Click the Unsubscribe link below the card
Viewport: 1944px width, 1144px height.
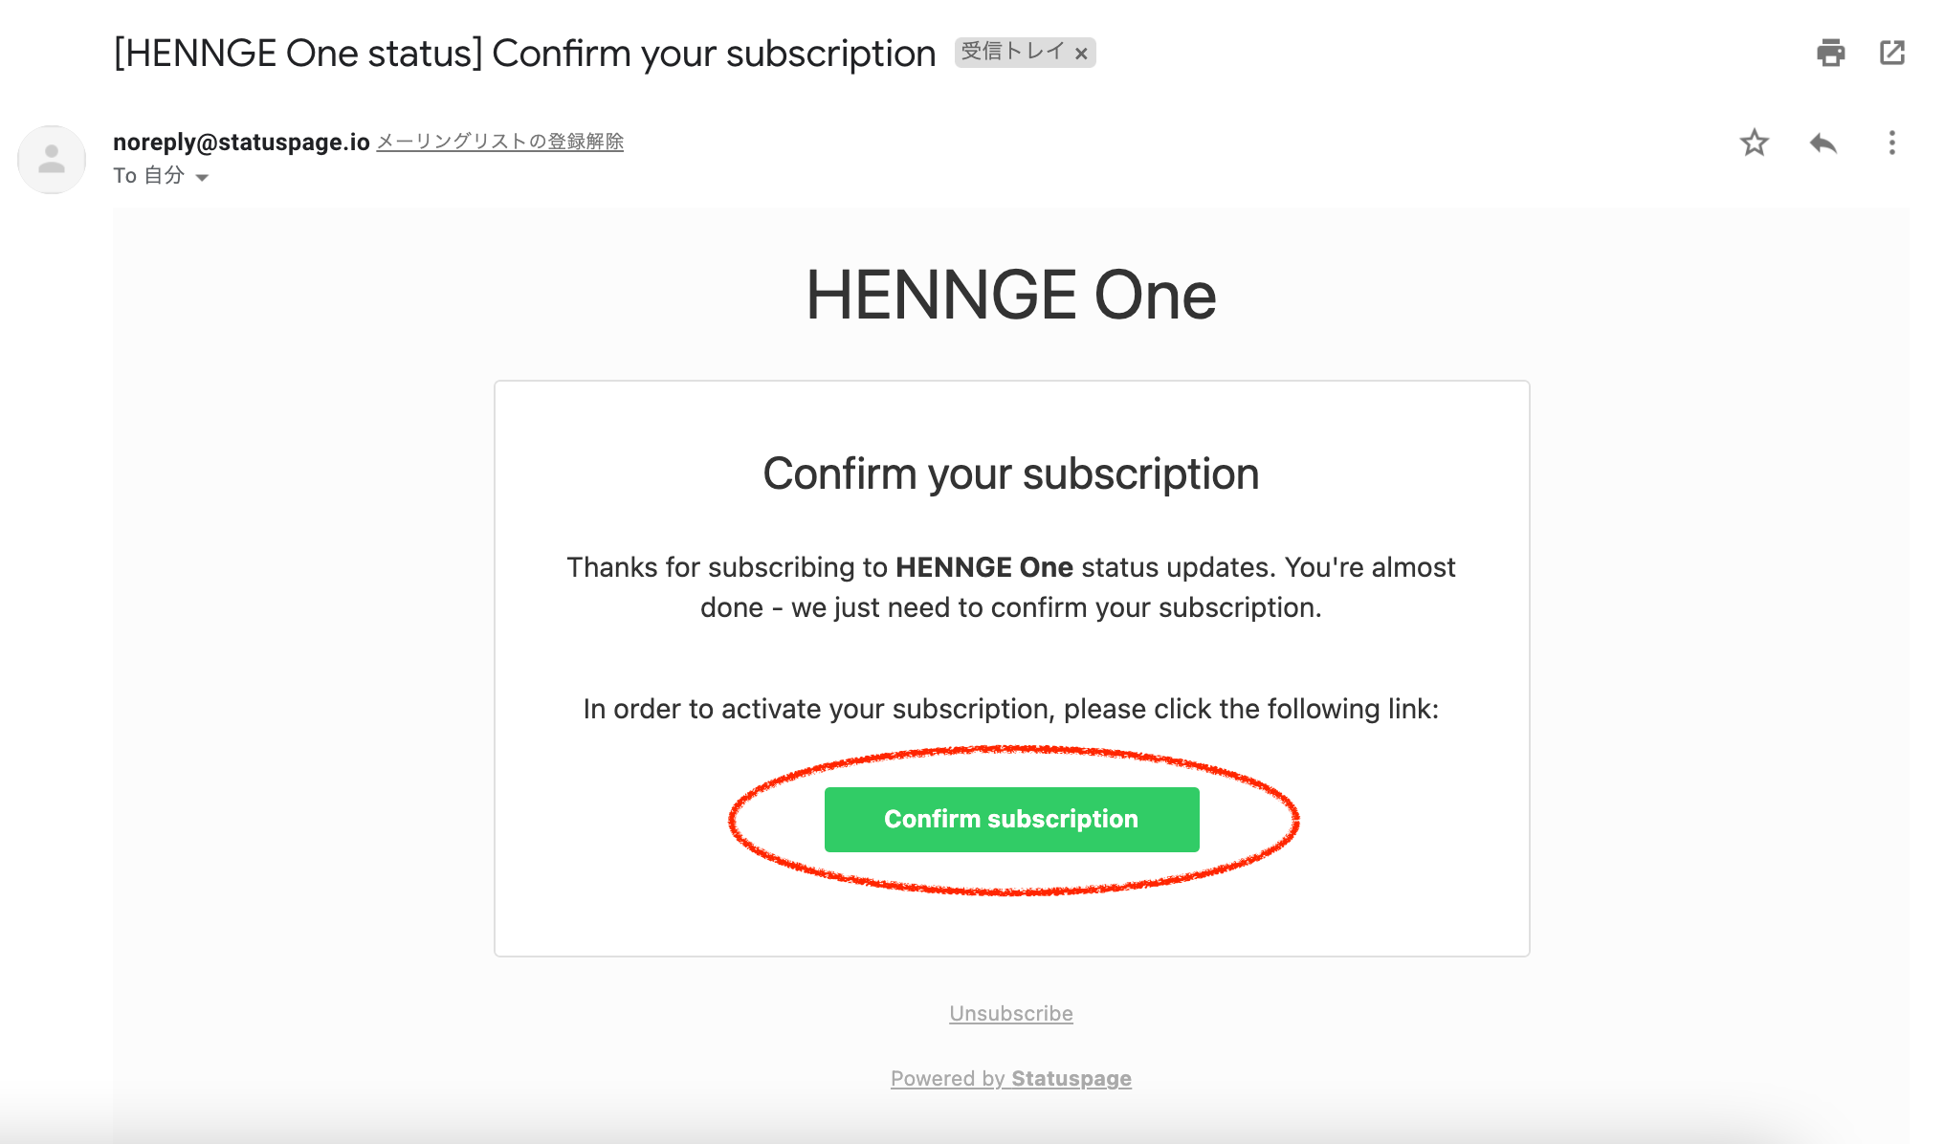1011,1013
